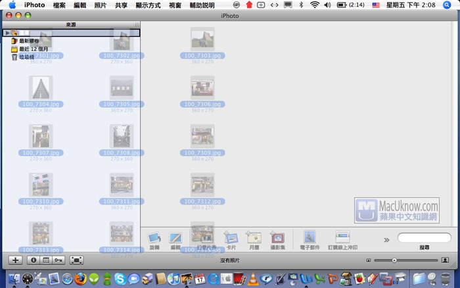This screenshot has height=288, width=460.
Task: Open Microsoft Excel in the Dock
Action: 319,279
